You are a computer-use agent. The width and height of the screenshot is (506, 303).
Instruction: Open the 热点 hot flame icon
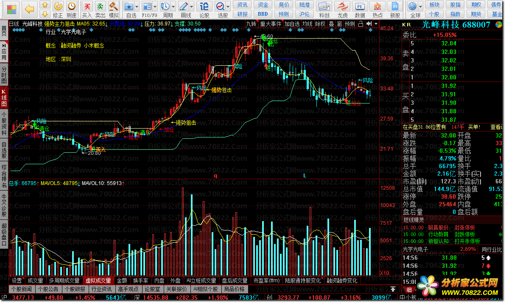pos(377,6)
